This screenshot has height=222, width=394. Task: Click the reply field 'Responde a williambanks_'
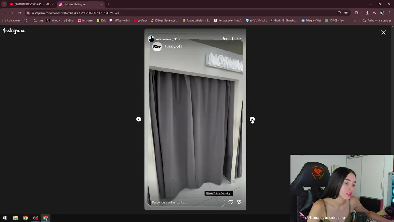187,202
